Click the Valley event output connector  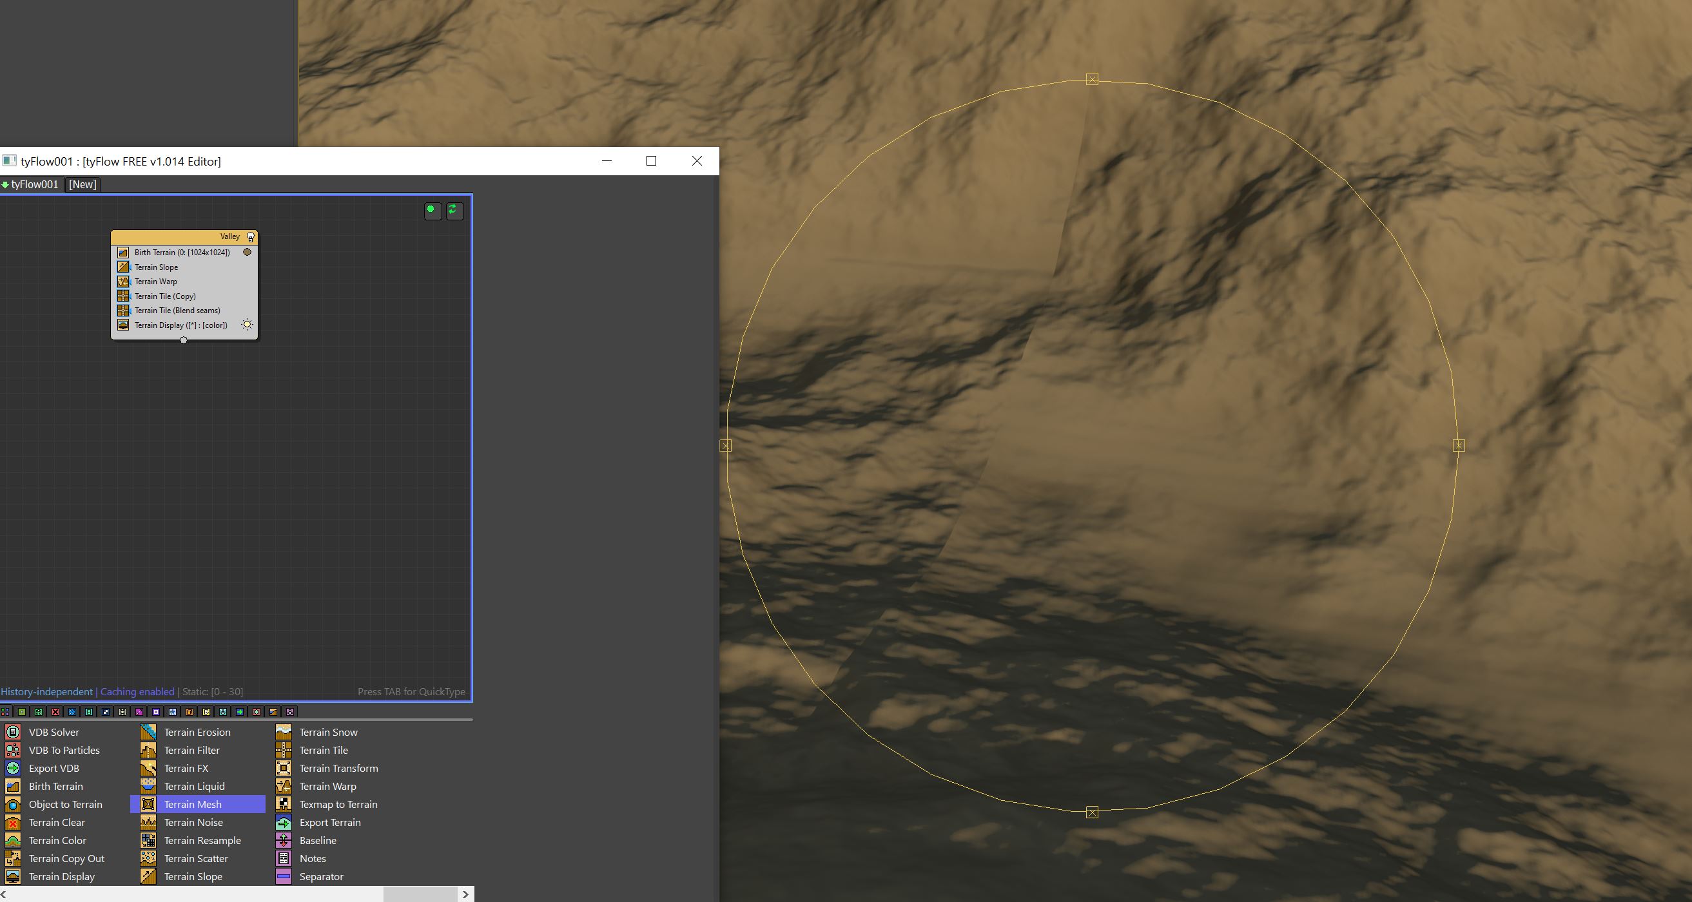184,340
